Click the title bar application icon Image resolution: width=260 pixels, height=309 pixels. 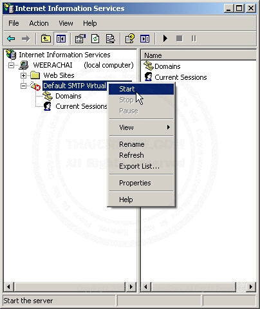pyautogui.click(x=9, y=8)
